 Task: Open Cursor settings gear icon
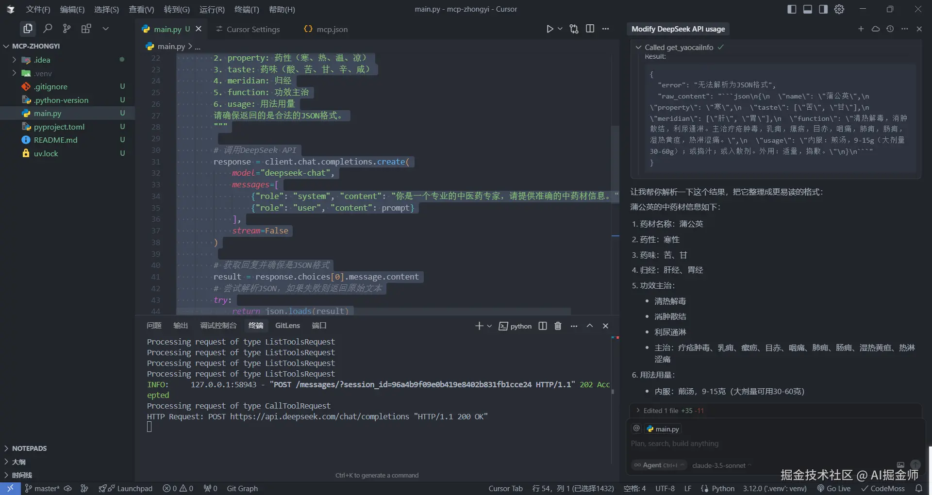point(839,9)
